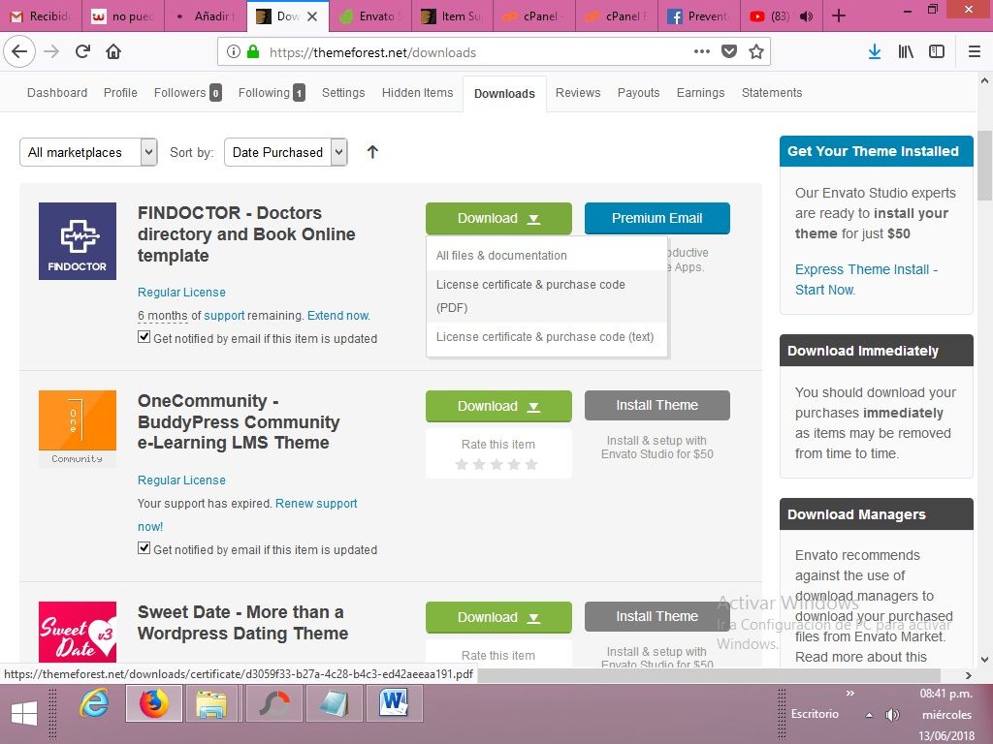Open the Sweet Date item thumbnail
Image resolution: width=993 pixels, height=744 pixels.
tap(78, 632)
